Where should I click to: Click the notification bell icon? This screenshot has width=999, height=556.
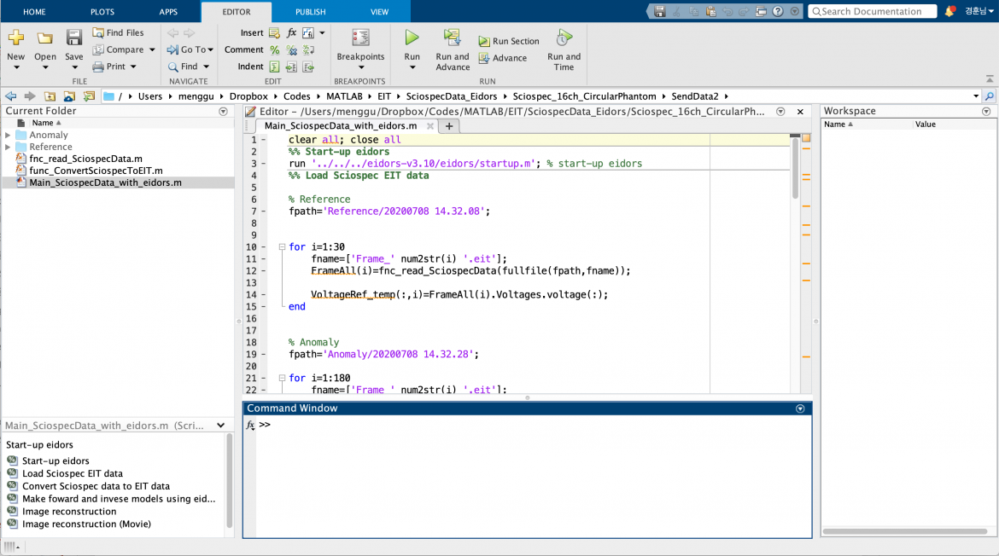(949, 11)
